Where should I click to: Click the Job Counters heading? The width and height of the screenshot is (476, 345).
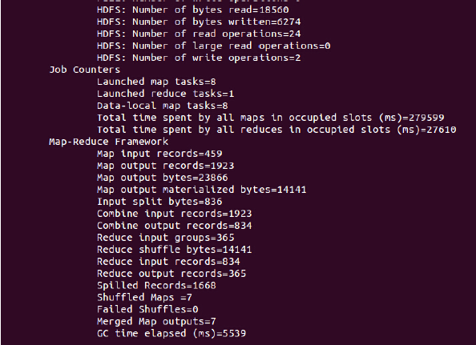pyautogui.click(x=85, y=70)
